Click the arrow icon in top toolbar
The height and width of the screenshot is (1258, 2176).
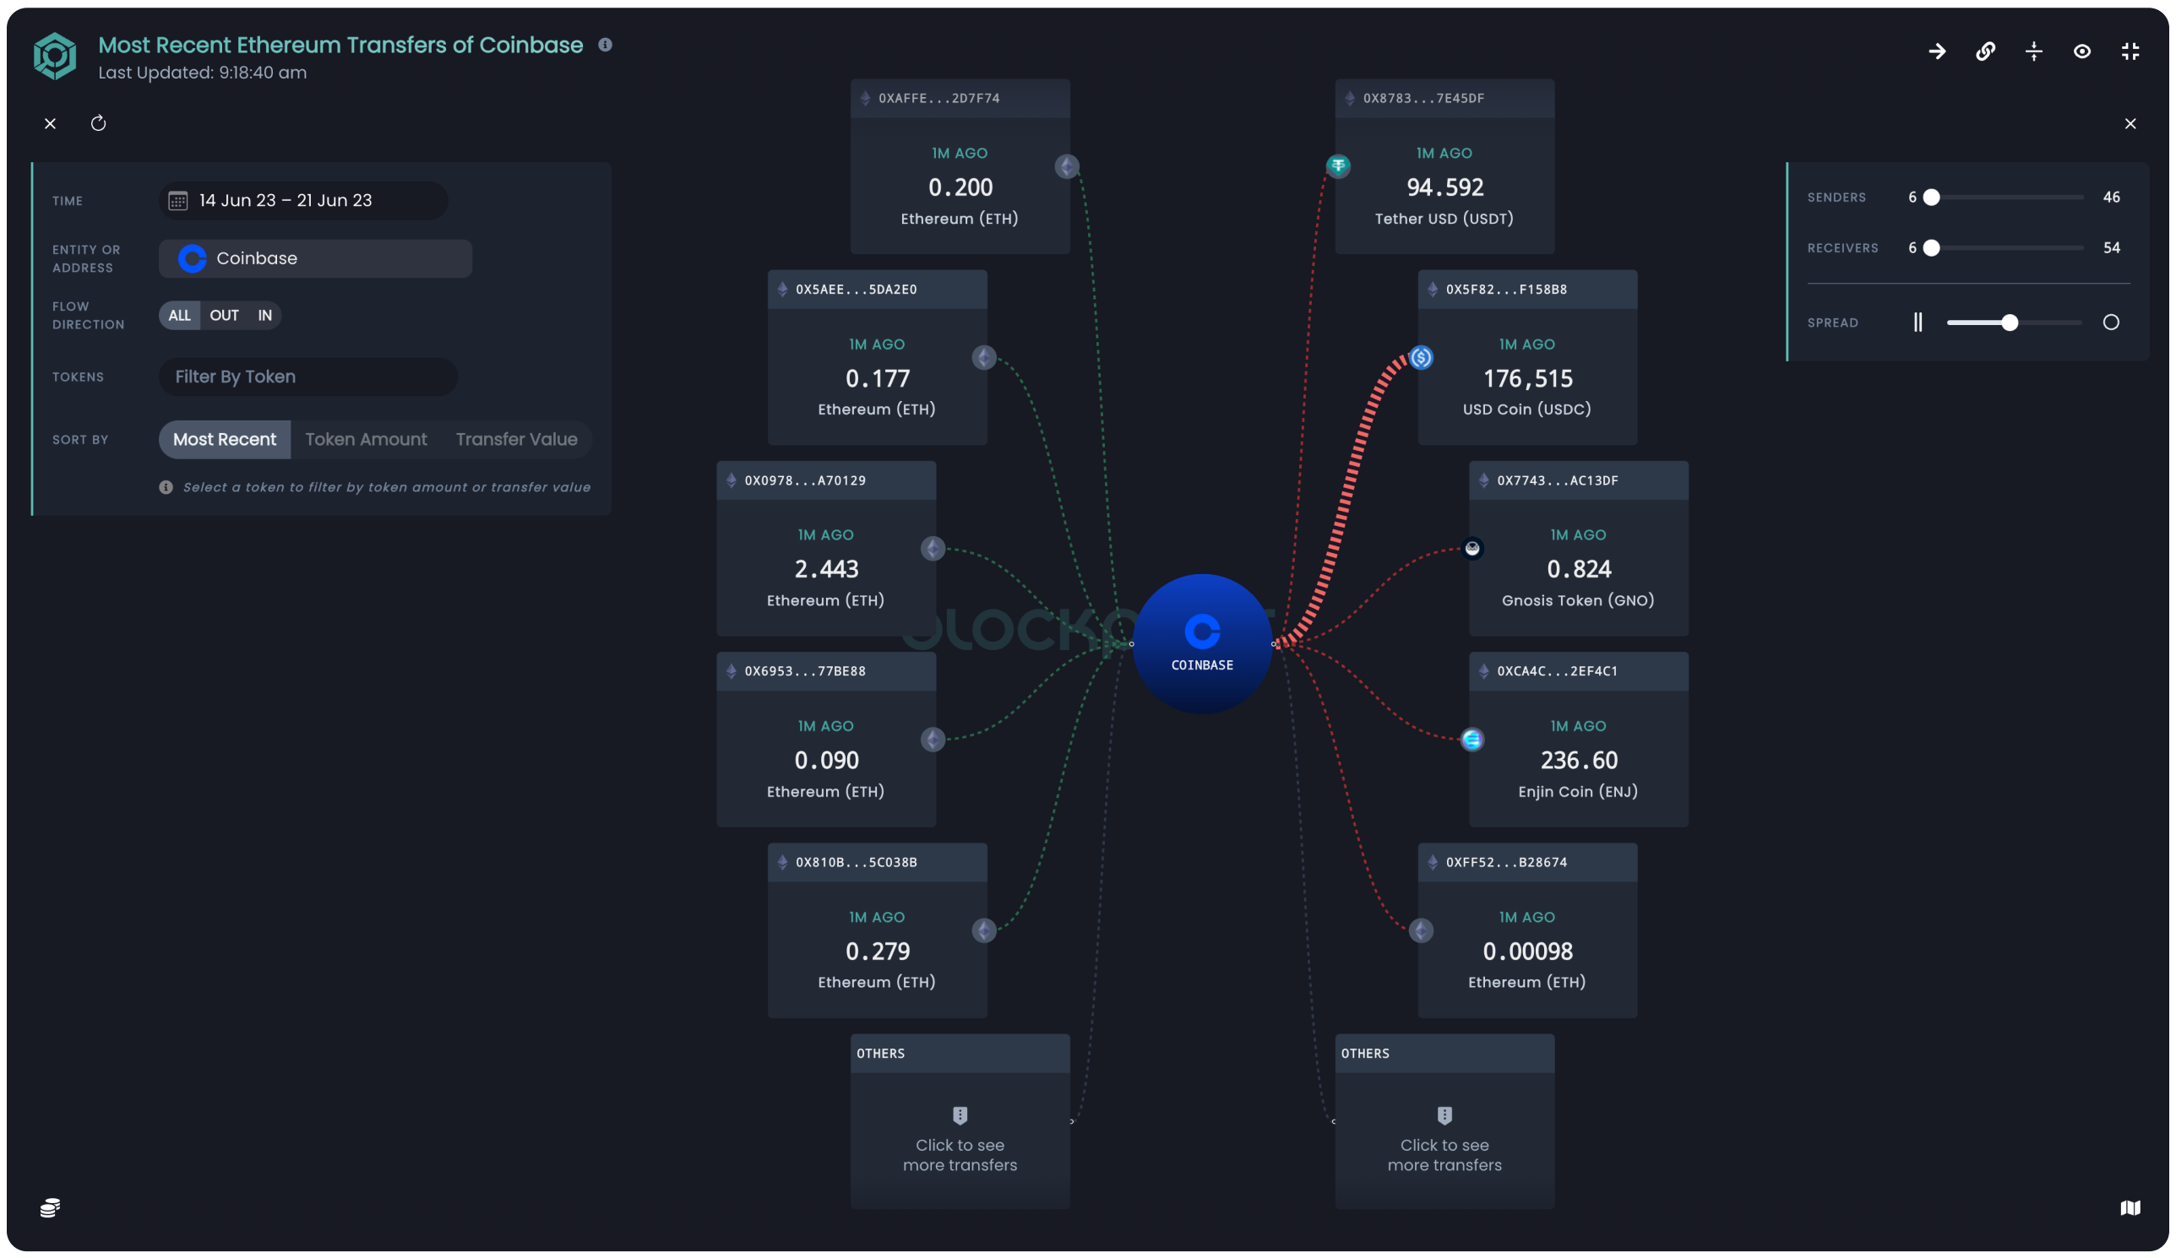[x=1938, y=52]
